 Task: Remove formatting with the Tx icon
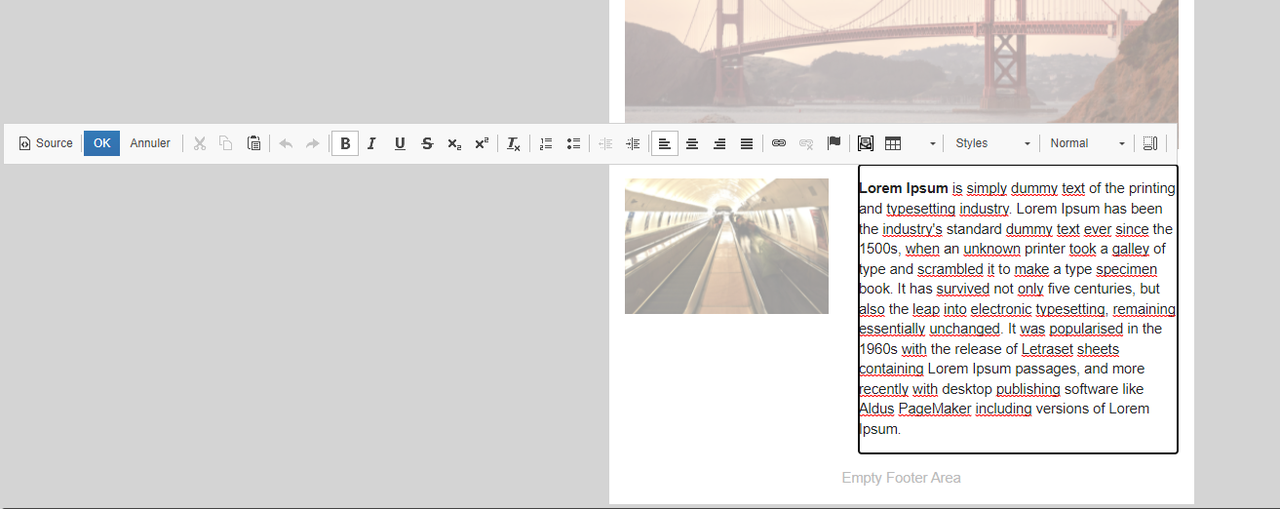[x=514, y=143]
